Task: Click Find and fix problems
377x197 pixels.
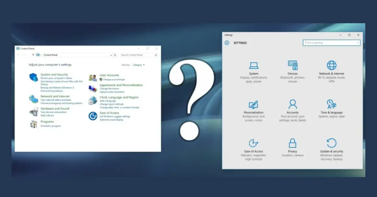Action: [x=52, y=91]
